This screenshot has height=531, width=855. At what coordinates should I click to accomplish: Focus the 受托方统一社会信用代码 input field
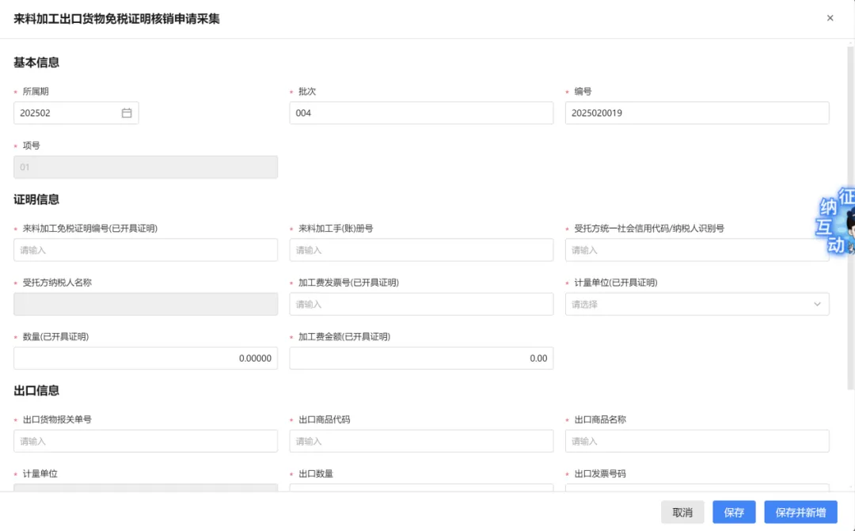click(689, 250)
